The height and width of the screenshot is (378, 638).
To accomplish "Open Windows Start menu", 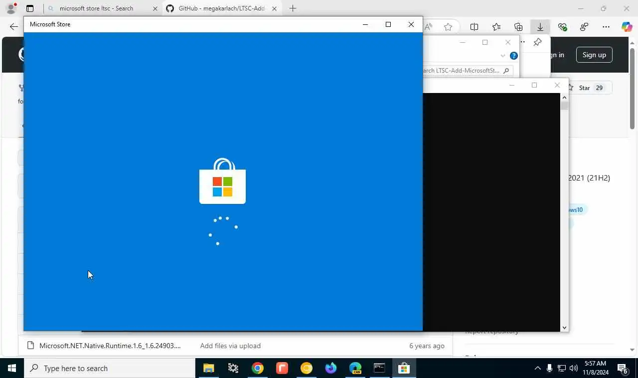I will [12, 368].
